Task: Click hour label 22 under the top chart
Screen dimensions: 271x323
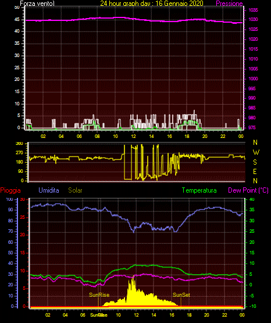Action: click(223, 136)
